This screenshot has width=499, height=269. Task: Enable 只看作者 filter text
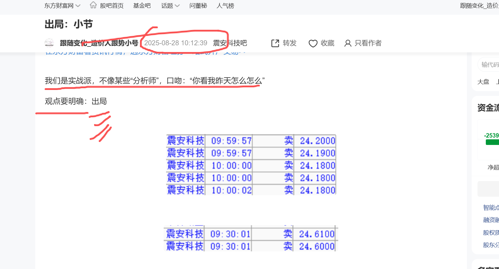coord(368,43)
